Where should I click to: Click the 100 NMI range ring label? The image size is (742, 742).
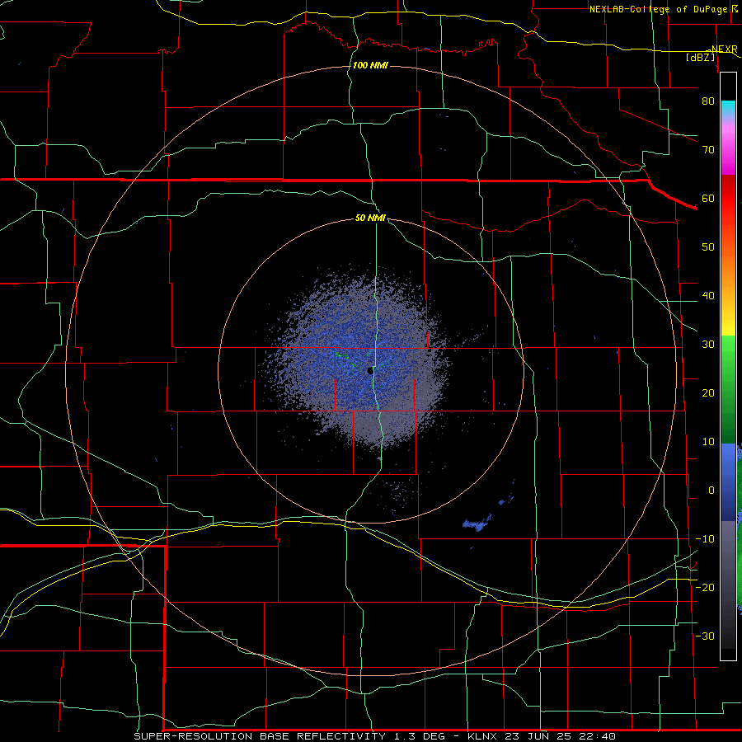click(370, 65)
